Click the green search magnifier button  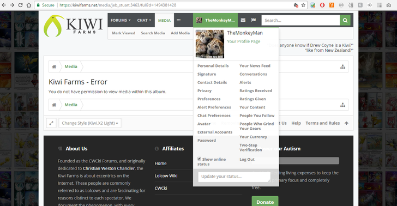(x=345, y=20)
